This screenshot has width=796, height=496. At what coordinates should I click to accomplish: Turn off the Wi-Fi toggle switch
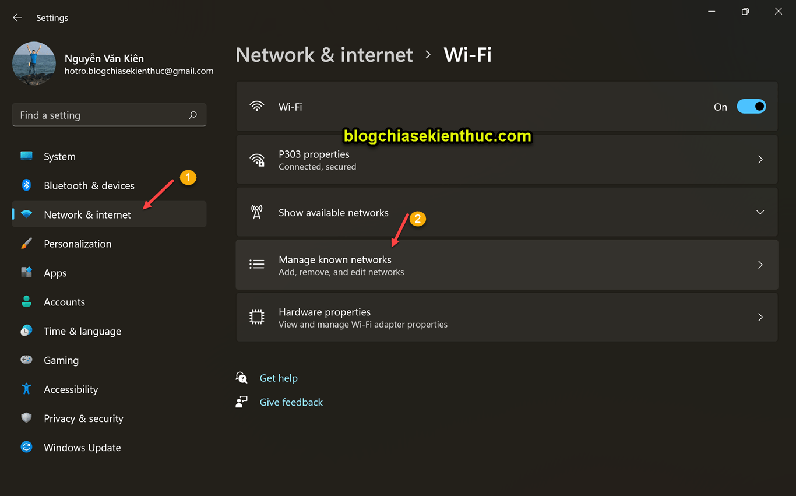(751, 107)
